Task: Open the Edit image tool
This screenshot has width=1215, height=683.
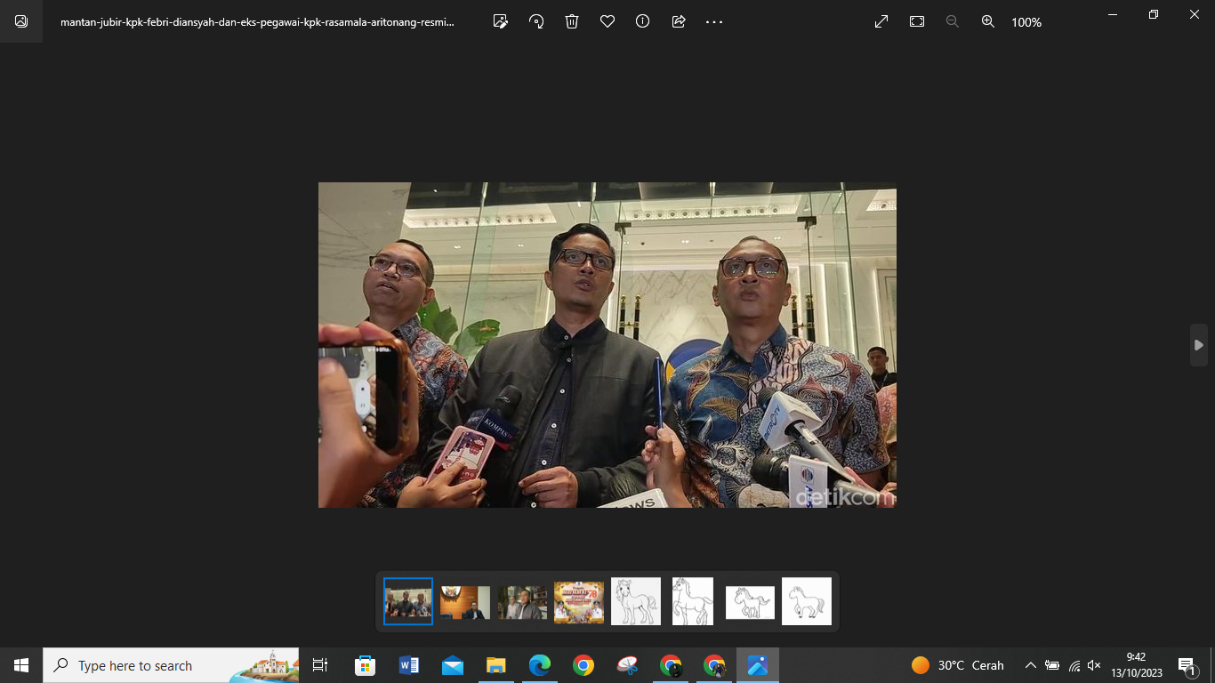Action: tap(501, 21)
